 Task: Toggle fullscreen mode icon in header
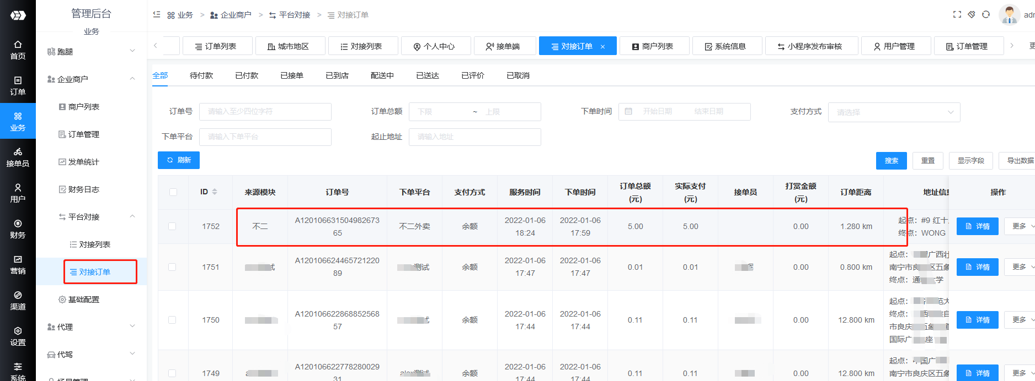coord(957,15)
